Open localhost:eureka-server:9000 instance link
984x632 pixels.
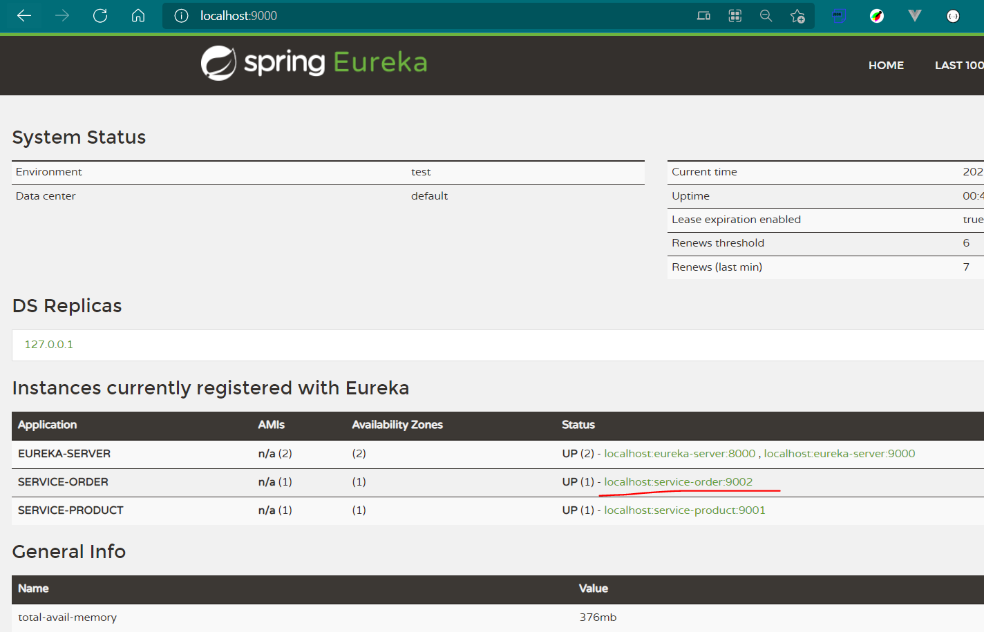coord(840,453)
